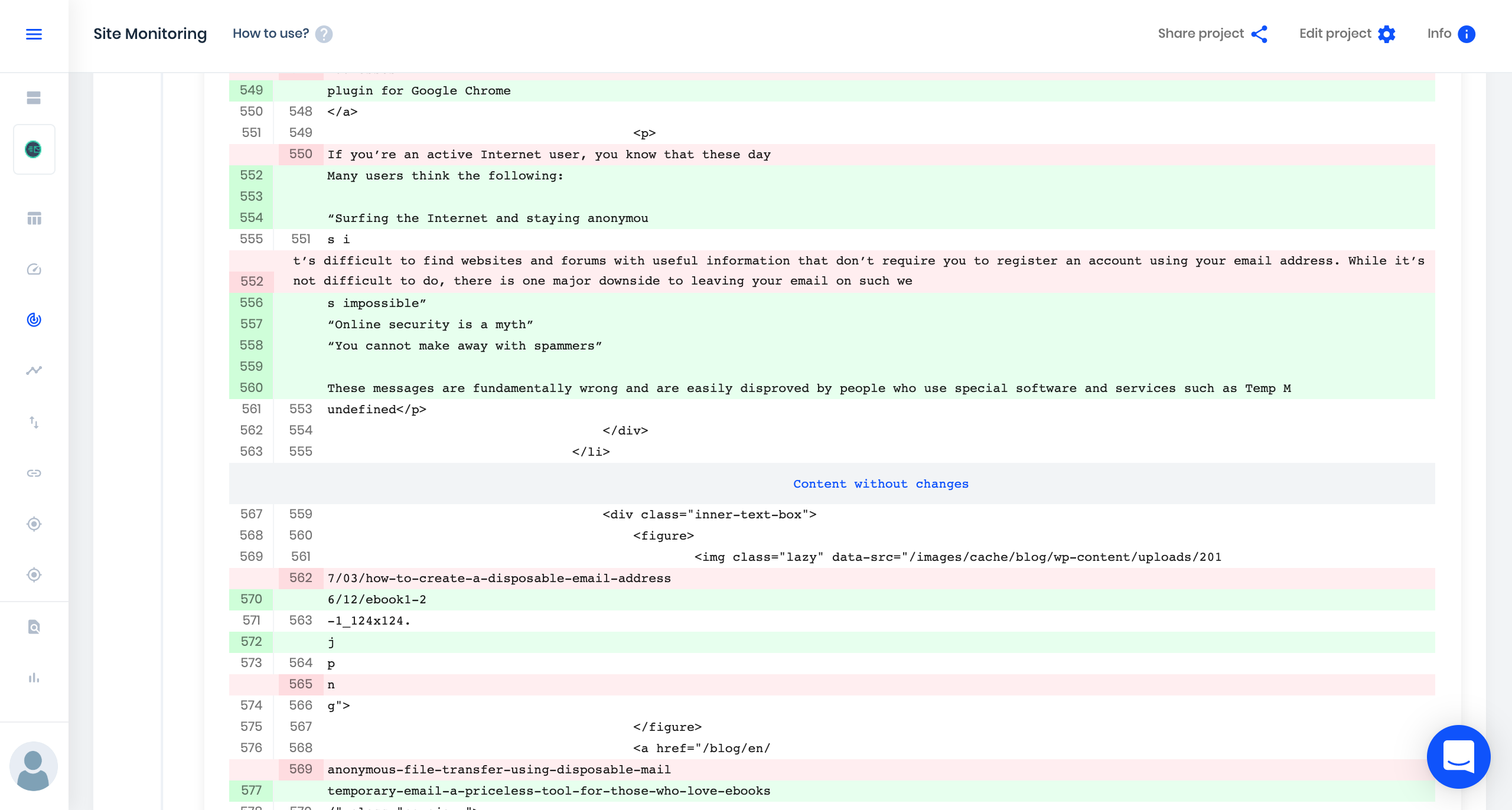Click the Info circle icon

pos(1467,34)
